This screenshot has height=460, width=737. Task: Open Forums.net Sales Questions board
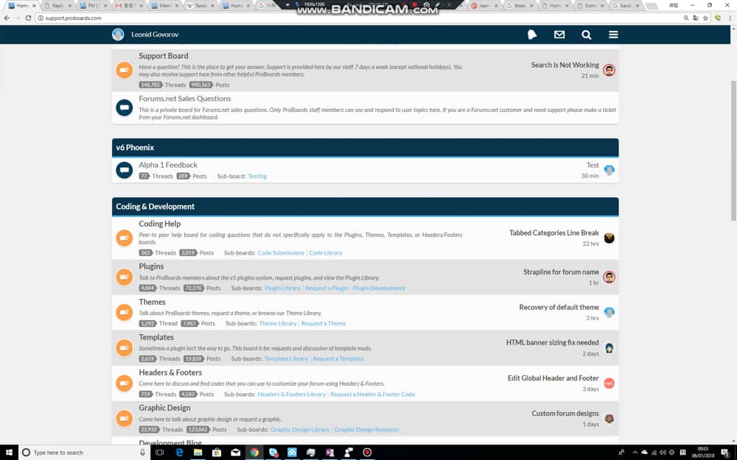pyautogui.click(x=185, y=99)
